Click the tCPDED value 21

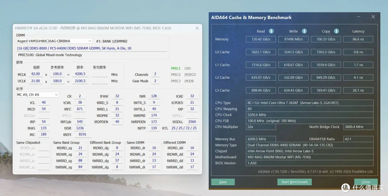point(192,102)
